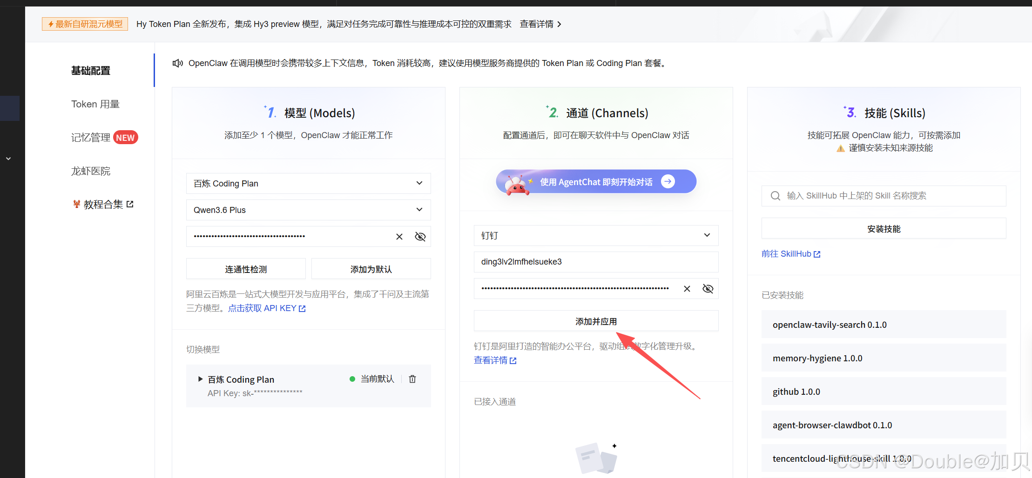Viewport: 1032px width, 478px height.
Task: Click the 安装技能 button
Action: click(884, 228)
